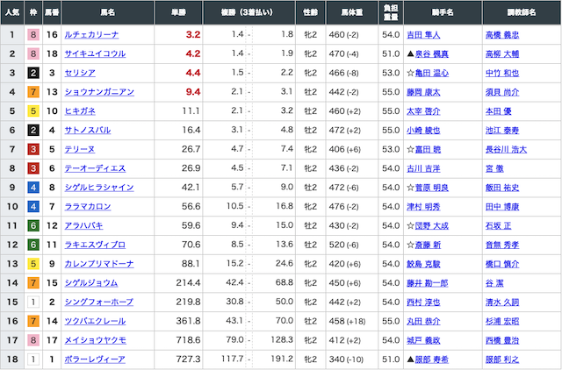The image size is (562, 370).
Task: Open jockey link 小崎 綾也
Action: coord(423,131)
